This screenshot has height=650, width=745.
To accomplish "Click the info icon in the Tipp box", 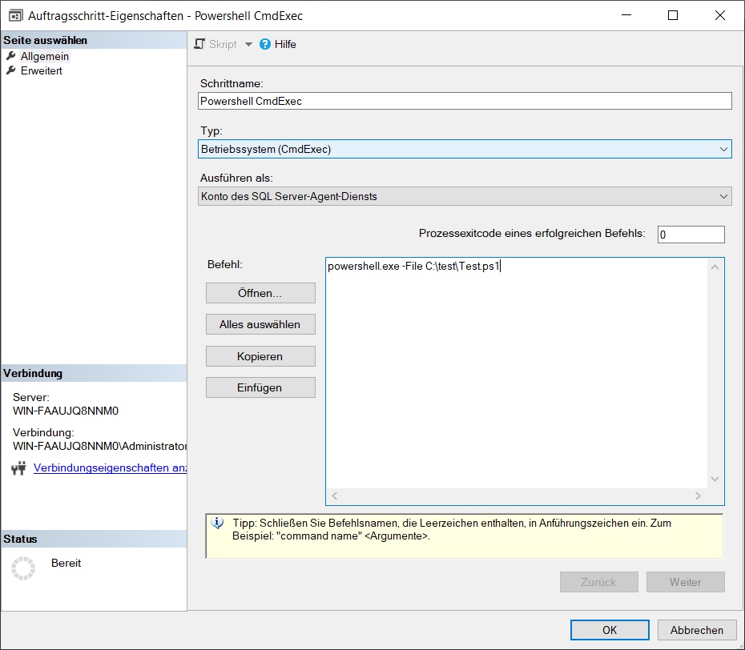I will coord(218,524).
